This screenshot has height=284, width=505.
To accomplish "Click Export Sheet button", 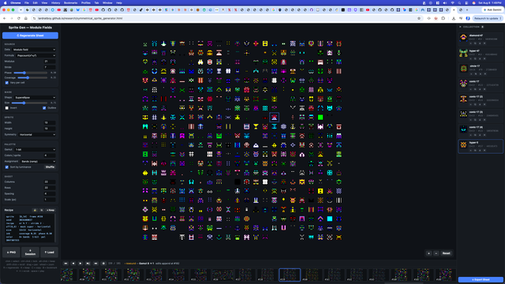I will pos(481,279).
